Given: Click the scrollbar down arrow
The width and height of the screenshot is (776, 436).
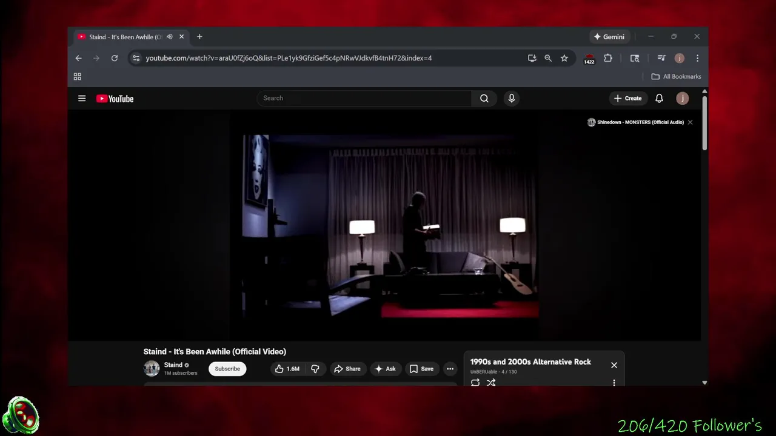Looking at the screenshot, I should [x=704, y=383].
